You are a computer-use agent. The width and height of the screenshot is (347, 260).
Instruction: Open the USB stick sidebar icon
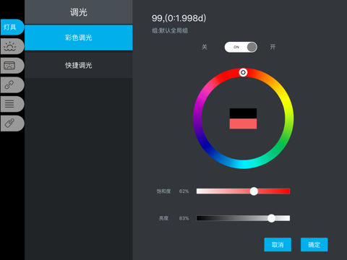point(12,123)
